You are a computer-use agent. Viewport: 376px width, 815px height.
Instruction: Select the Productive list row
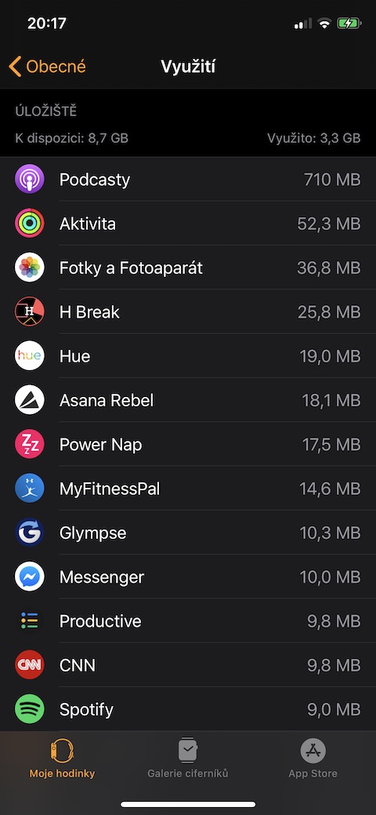tap(188, 621)
